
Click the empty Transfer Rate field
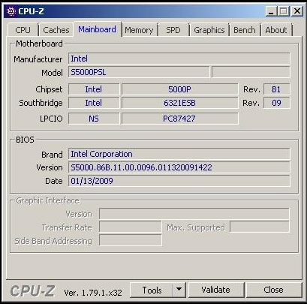[x=130, y=227]
